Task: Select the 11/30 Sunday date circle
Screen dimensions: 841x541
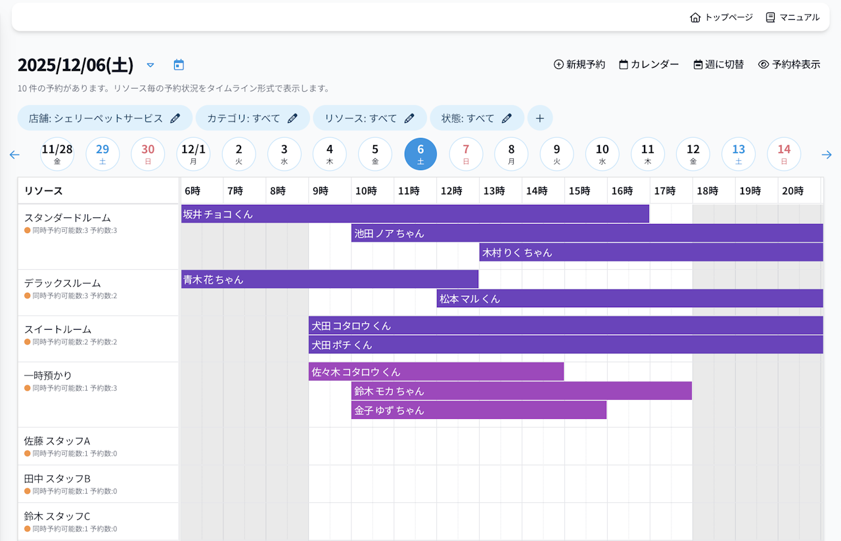Action: pos(148,154)
